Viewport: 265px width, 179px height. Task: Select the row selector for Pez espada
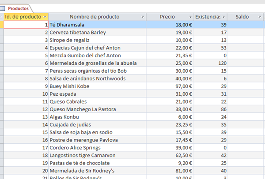2,94
